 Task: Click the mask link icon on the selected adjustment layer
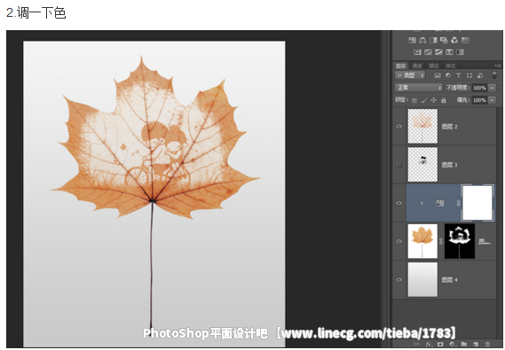tap(459, 203)
